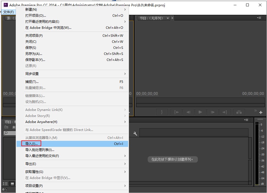Click the Play button in Program monitor
This screenshot has height=193, width=267.
[200, 112]
